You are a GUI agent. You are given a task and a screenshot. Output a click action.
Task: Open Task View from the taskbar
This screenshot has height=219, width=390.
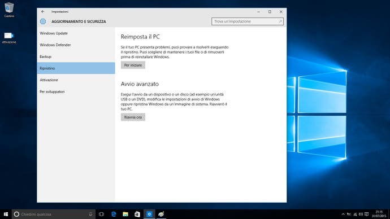pos(101,214)
